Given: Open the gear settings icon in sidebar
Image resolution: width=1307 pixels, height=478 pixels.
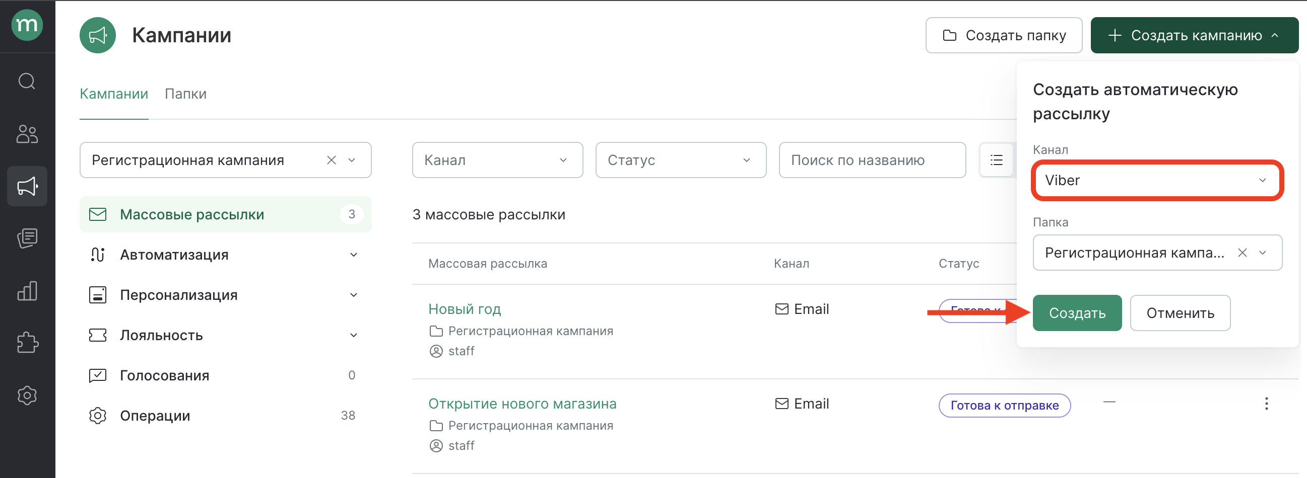Looking at the screenshot, I should point(27,395).
